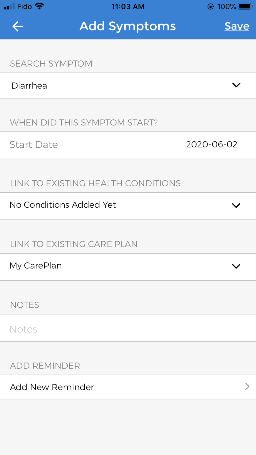Tap the date value 2020-06-02
Screen dimensions: 256x455
point(212,144)
